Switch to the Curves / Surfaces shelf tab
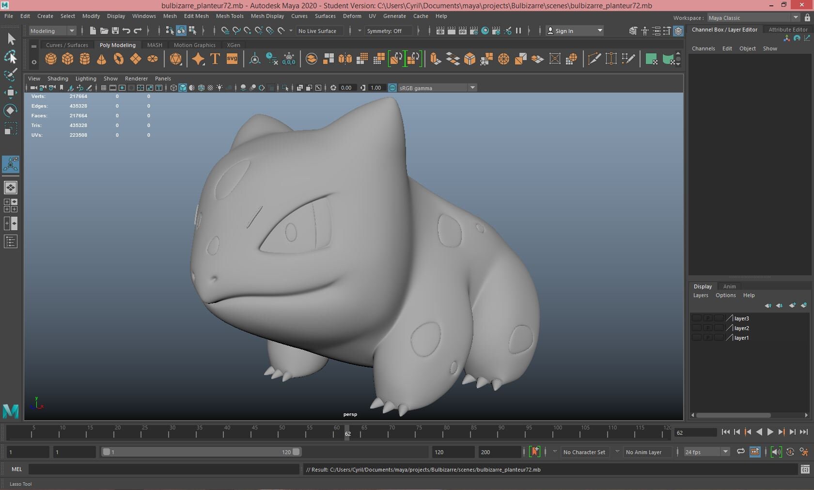The height and width of the screenshot is (490, 814). point(67,45)
